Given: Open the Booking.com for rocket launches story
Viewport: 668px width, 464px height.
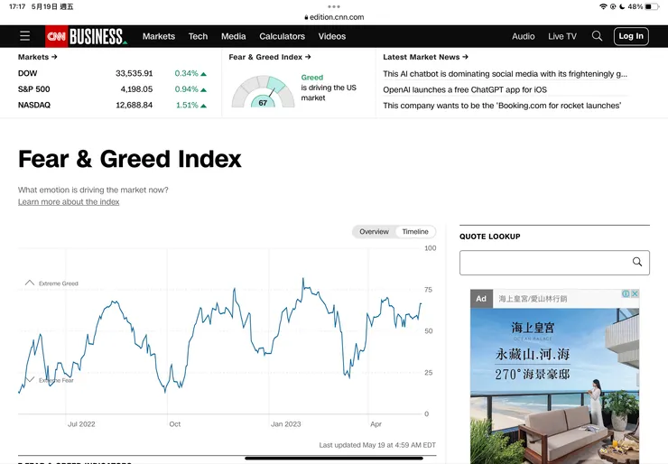Looking at the screenshot, I should pos(502,106).
